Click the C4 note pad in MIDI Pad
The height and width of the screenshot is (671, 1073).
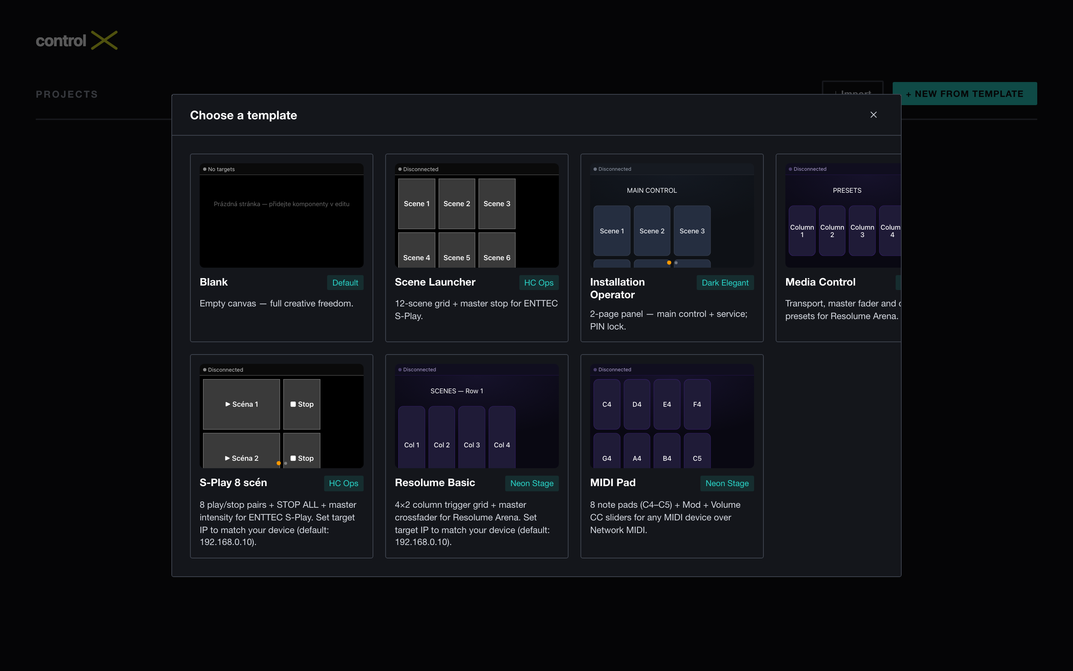click(607, 404)
